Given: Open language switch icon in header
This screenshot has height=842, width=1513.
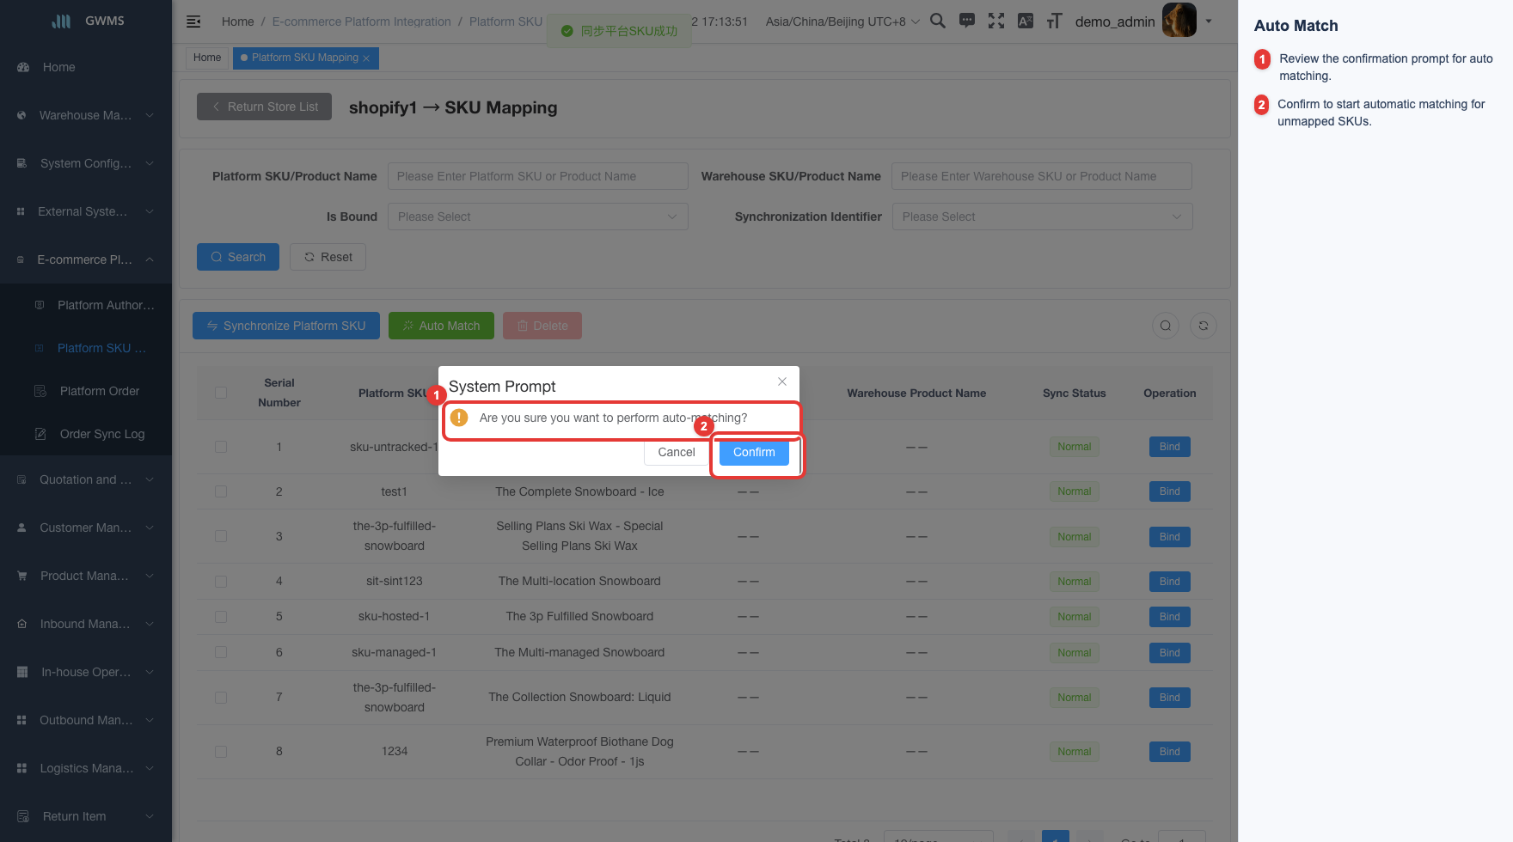Looking at the screenshot, I should [1026, 21].
